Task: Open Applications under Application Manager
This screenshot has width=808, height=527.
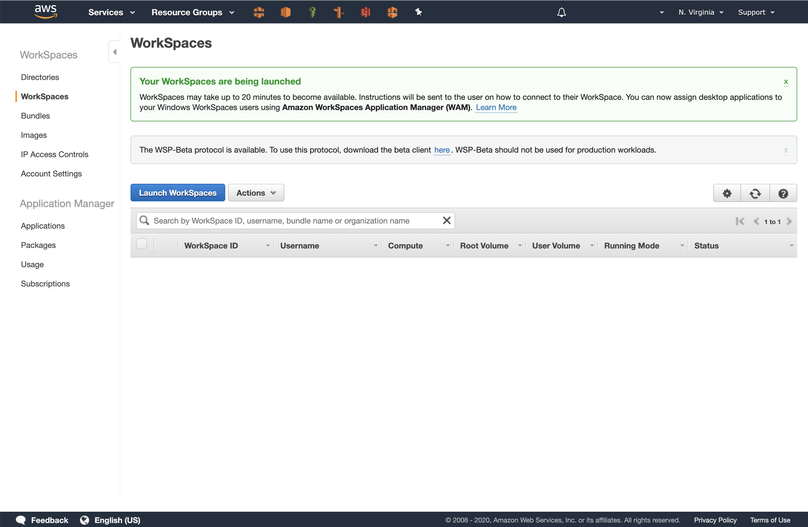Action: coord(43,226)
